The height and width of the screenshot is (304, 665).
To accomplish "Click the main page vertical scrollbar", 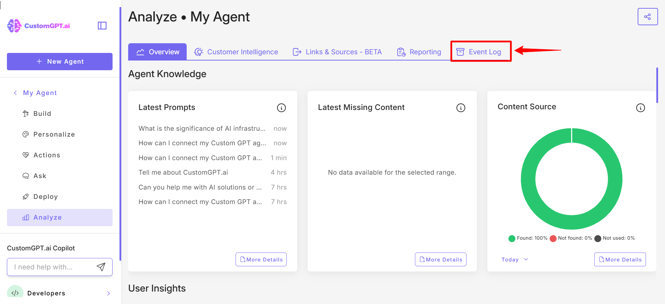I will pyautogui.click(x=657, y=85).
